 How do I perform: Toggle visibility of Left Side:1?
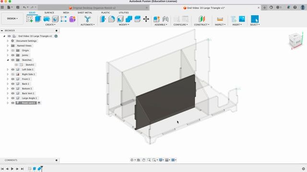tap(13, 69)
